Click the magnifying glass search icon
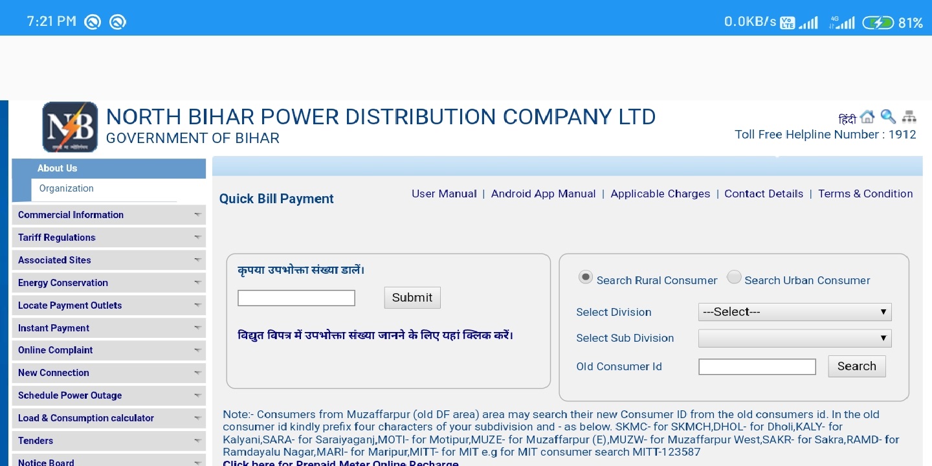 [889, 116]
